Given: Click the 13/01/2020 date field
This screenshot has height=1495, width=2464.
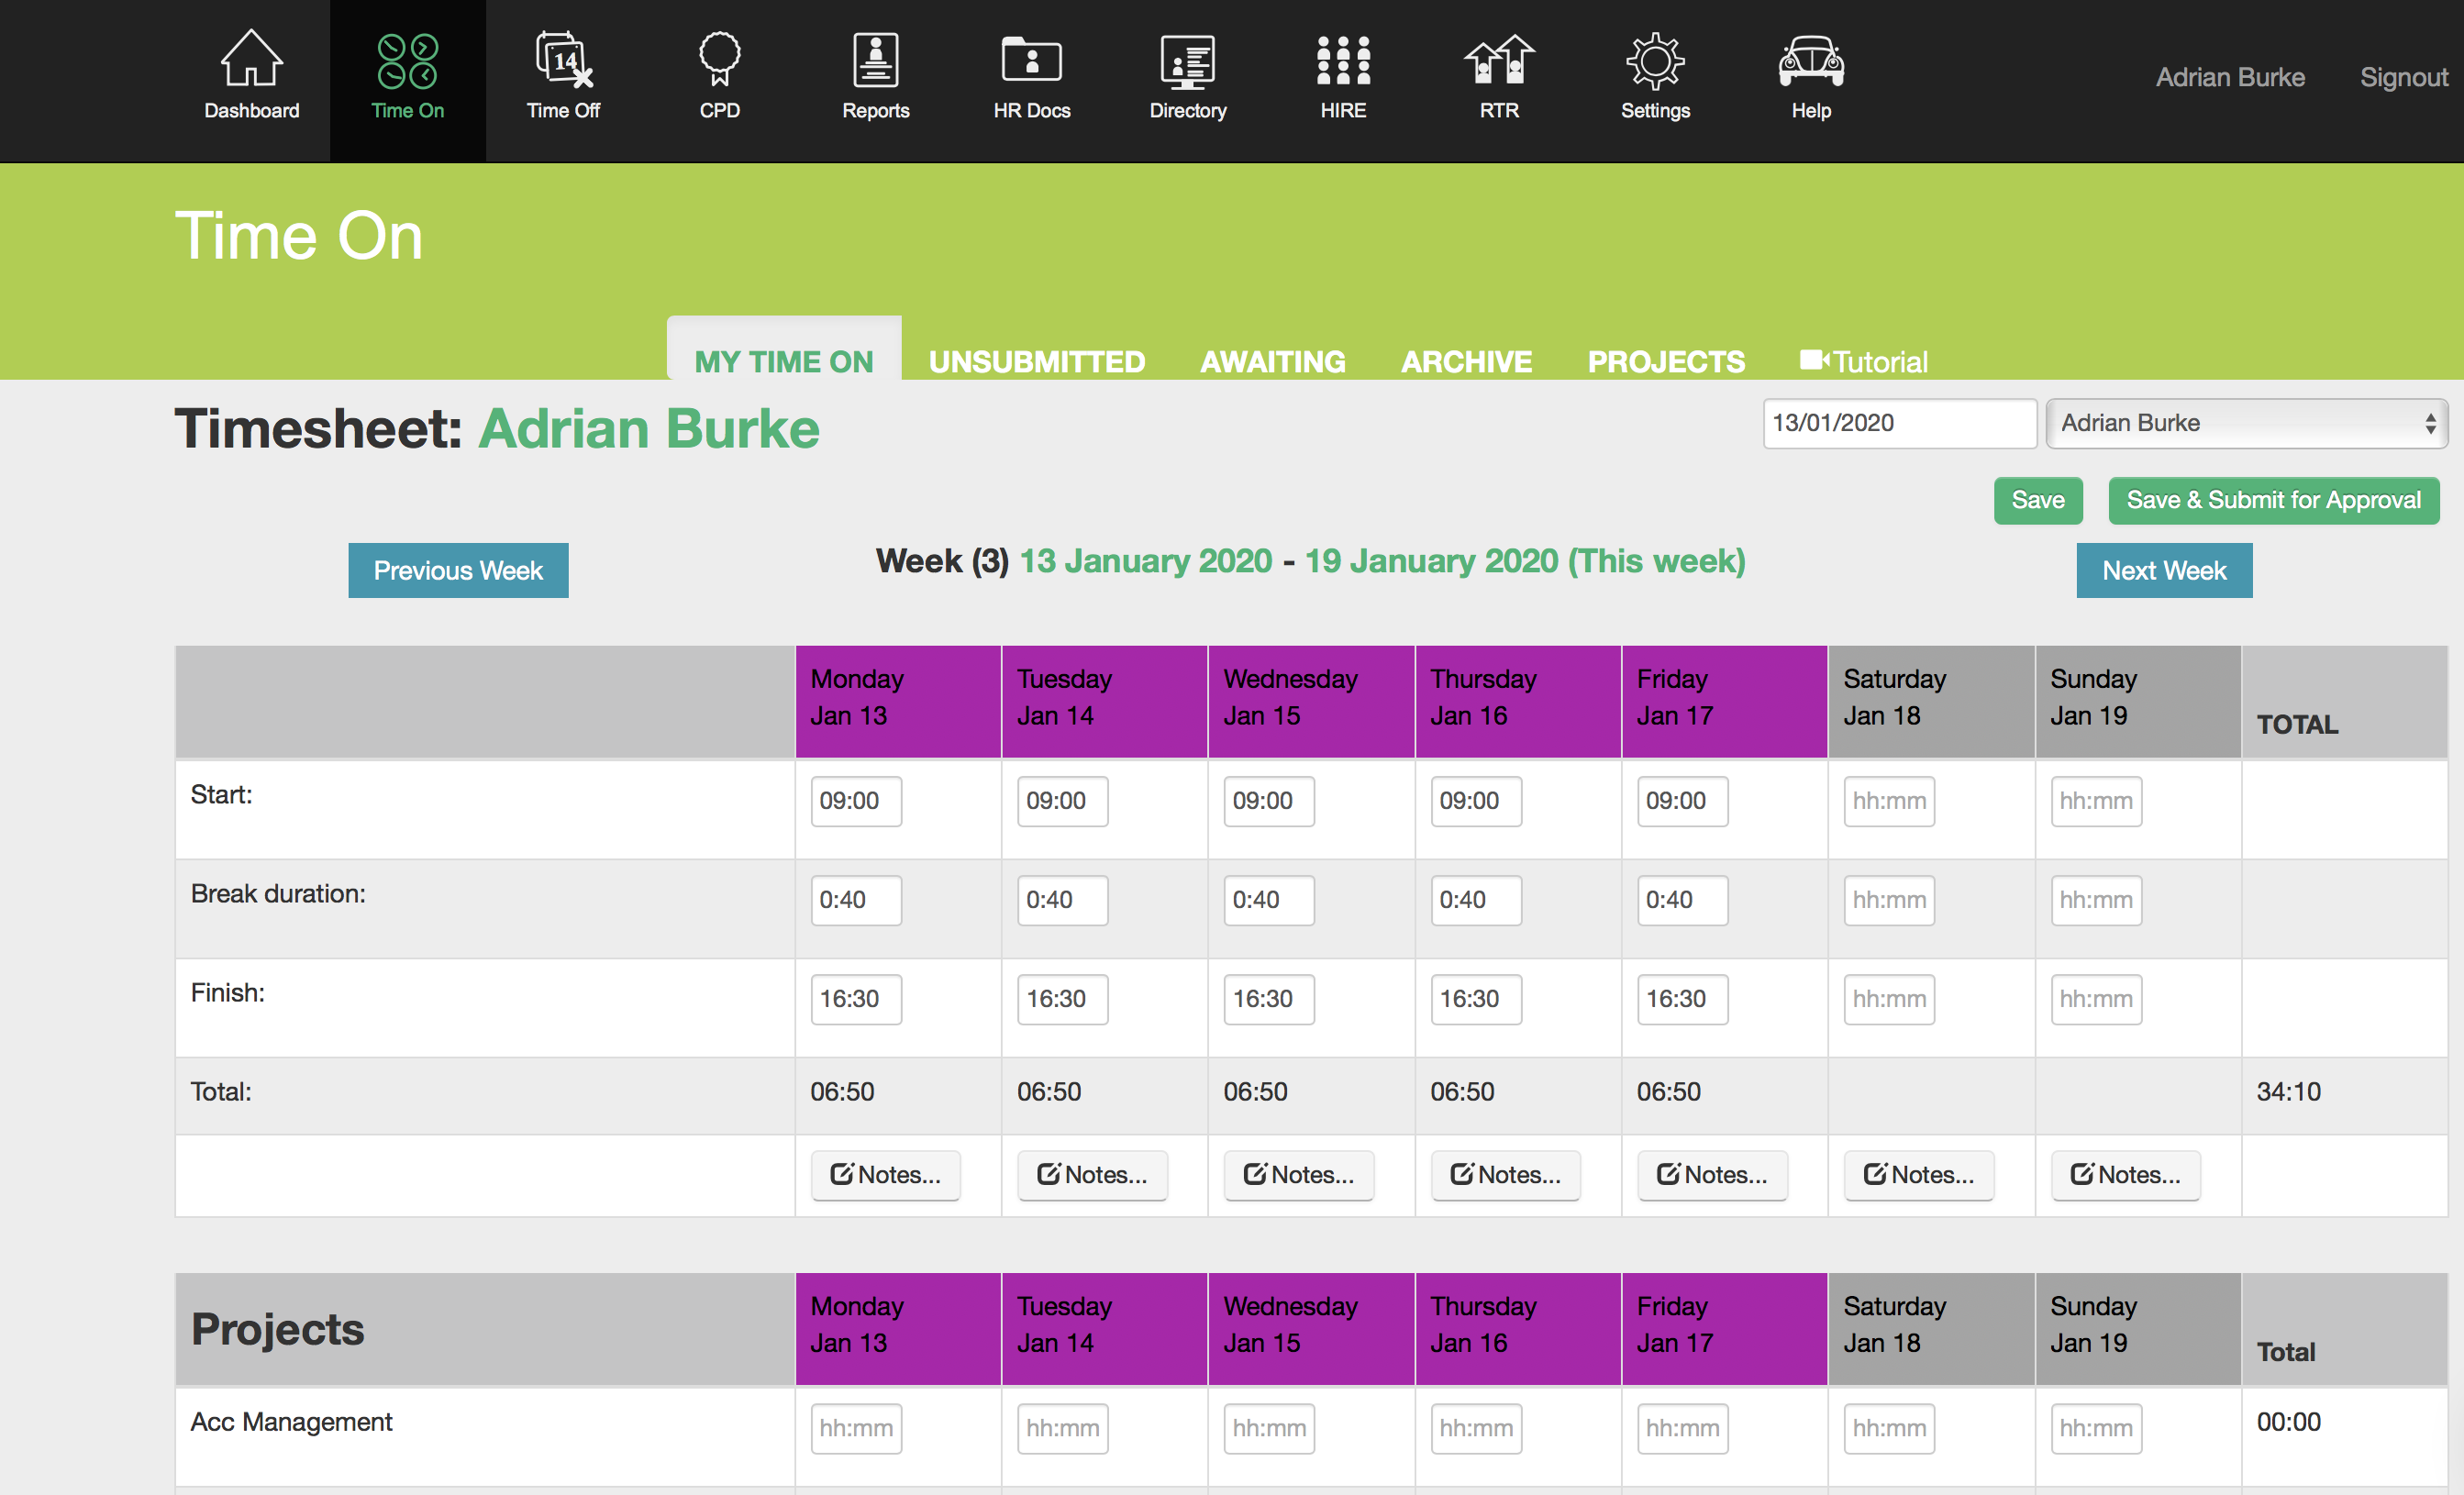Looking at the screenshot, I should pos(1898,423).
